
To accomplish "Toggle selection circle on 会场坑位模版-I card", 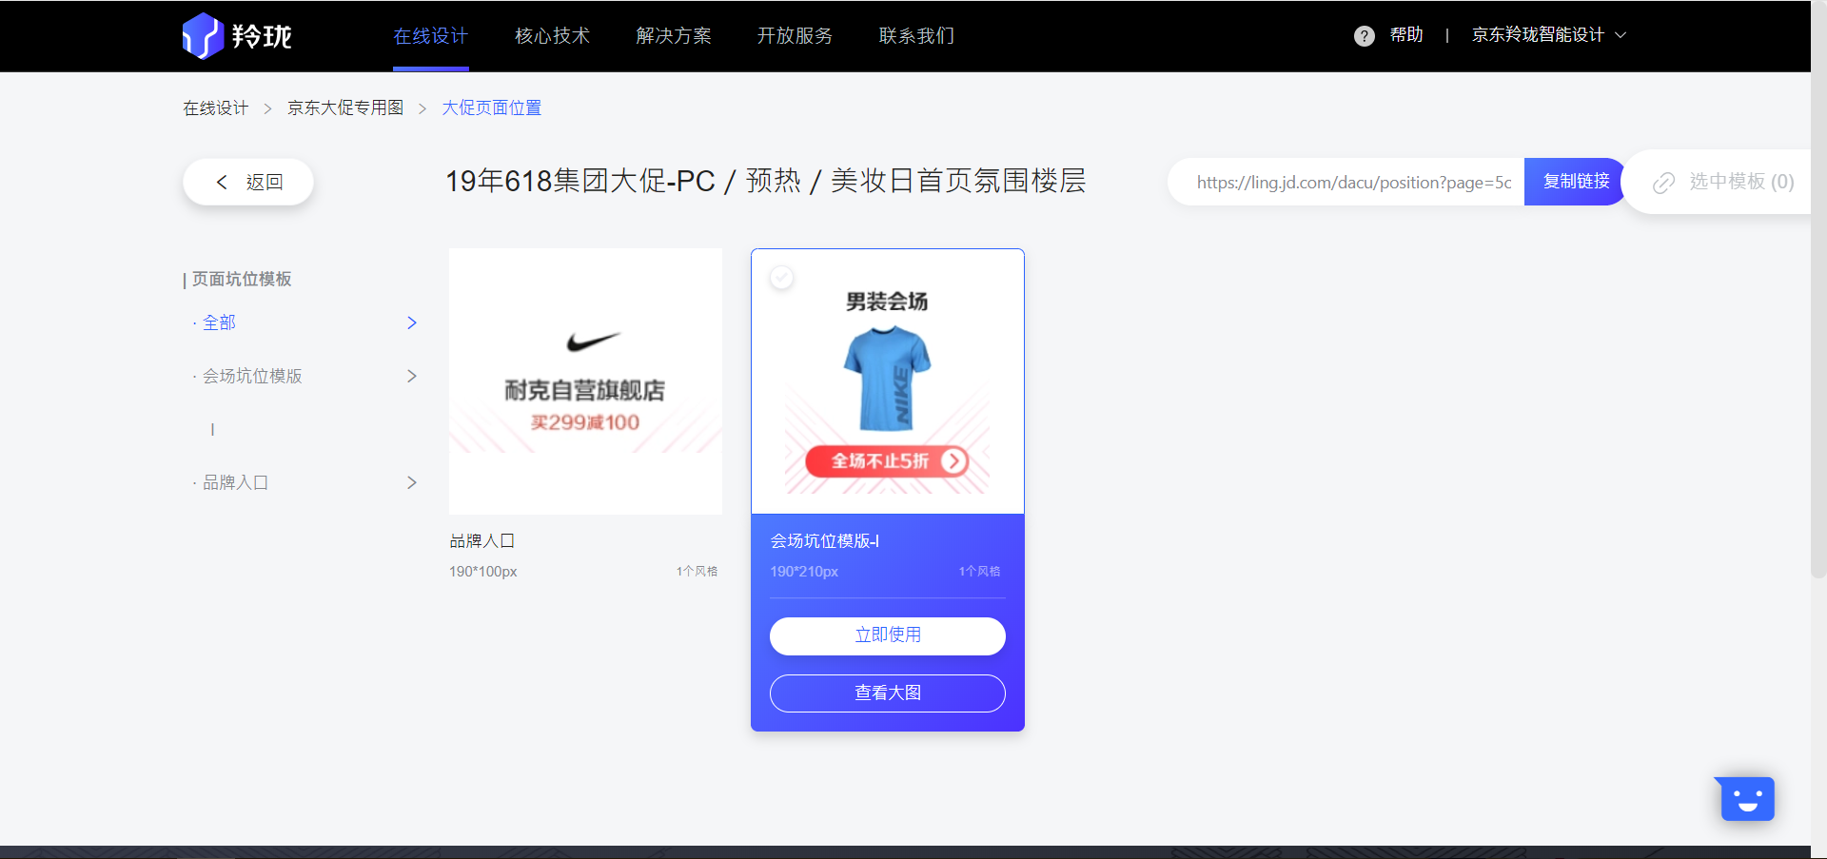I will (781, 278).
